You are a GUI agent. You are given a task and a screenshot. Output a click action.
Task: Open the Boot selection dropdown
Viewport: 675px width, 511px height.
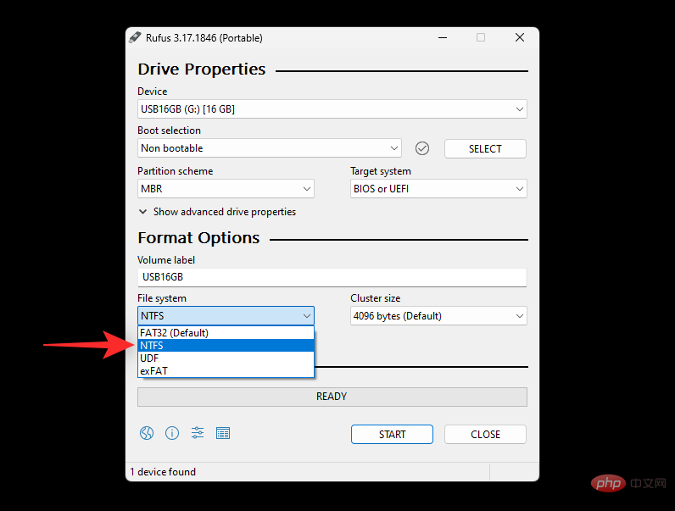tap(270, 148)
